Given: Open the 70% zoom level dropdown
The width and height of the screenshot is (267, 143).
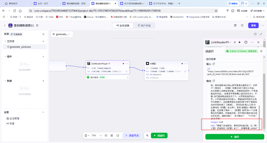Looking at the screenshot, I should 97,136.
